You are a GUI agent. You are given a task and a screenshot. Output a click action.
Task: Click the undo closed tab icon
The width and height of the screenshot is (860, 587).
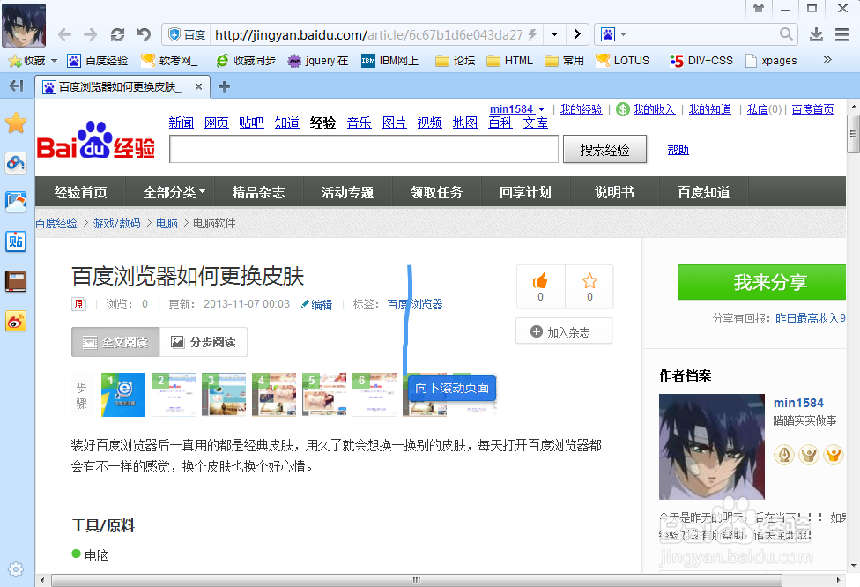tap(145, 35)
